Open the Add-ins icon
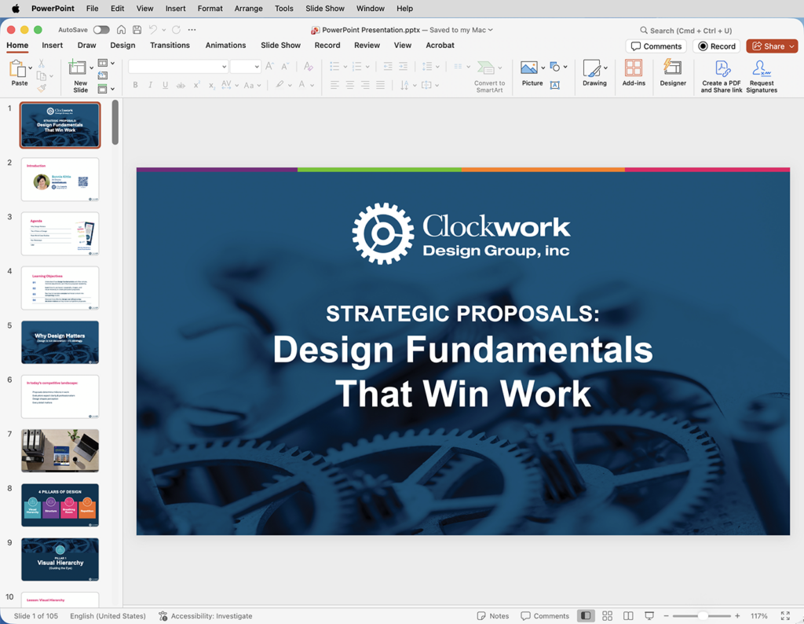Screen dimensions: 804x624 pyautogui.click(x=634, y=68)
